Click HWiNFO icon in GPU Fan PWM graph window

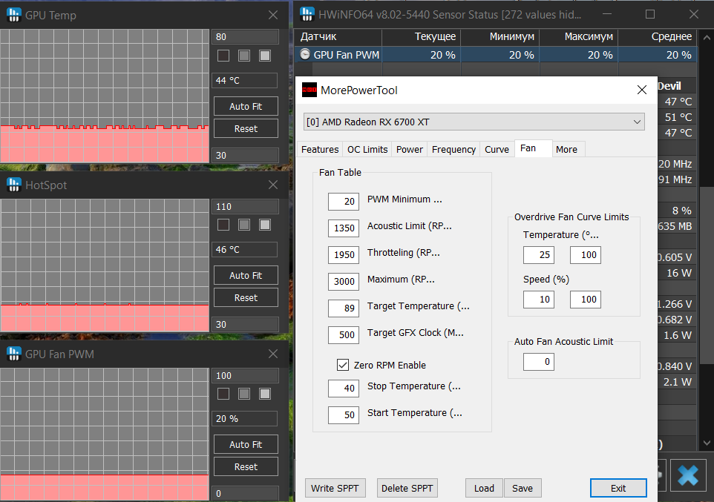pyautogui.click(x=13, y=354)
